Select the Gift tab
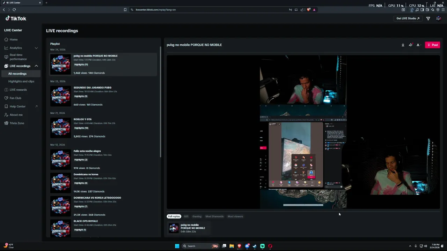The height and width of the screenshot is (251, 447). click(x=186, y=216)
